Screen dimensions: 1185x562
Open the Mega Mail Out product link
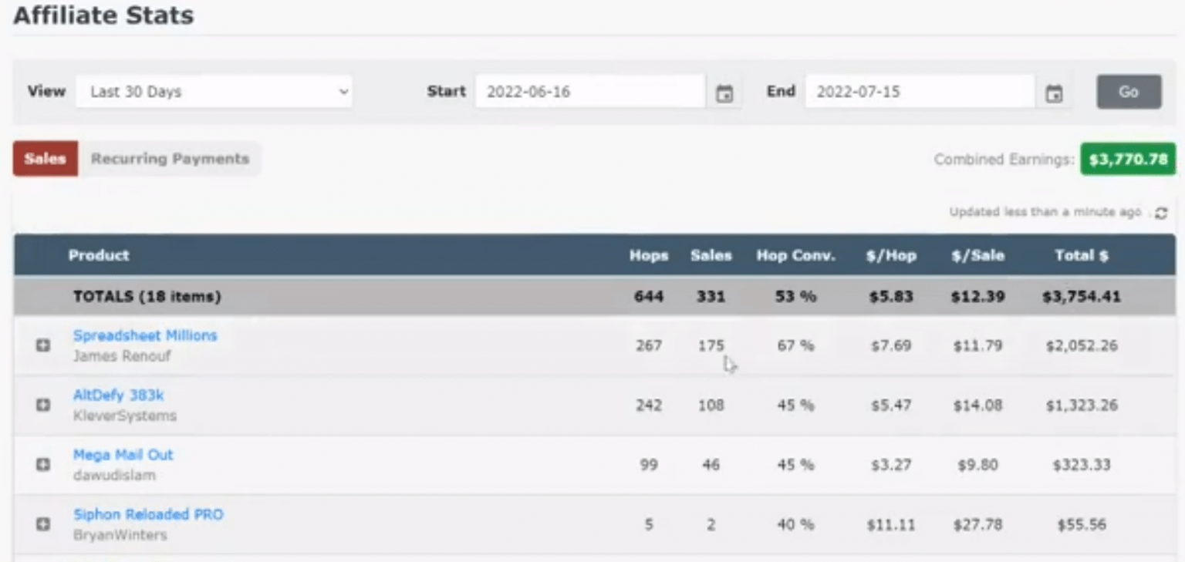[x=123, y=454]
